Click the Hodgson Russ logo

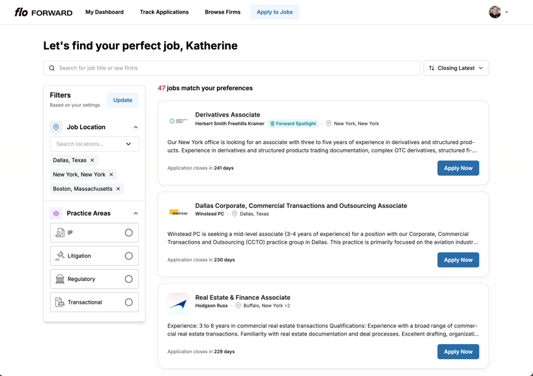click(x=179, y=304)
